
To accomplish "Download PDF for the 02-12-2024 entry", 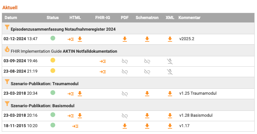I will [x=125, y=39].
